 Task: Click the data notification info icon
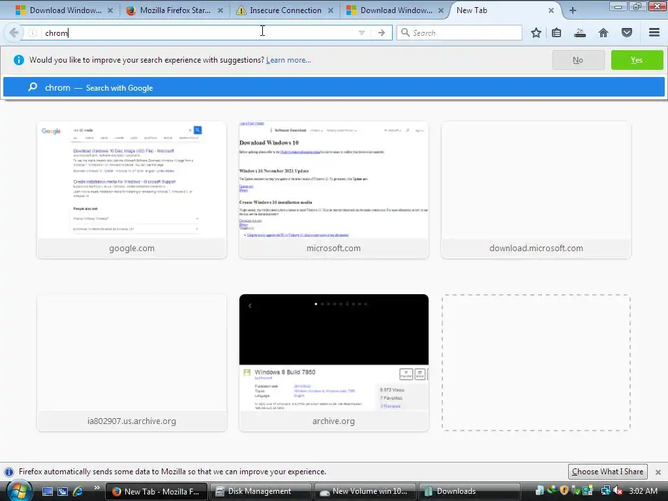click(8, 472)
